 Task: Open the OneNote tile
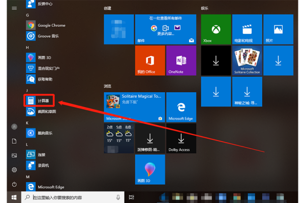click(181, 60)
